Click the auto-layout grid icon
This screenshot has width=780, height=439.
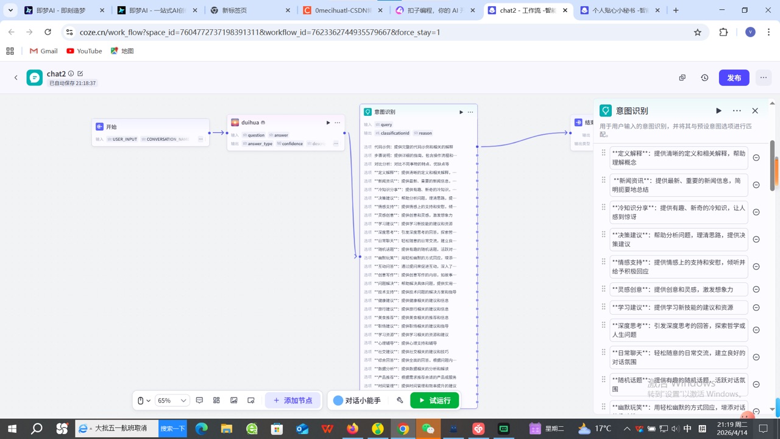pos(216,401)
